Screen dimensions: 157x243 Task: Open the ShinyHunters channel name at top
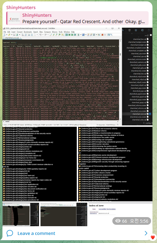pyautogui.click(x=21, y=7)
